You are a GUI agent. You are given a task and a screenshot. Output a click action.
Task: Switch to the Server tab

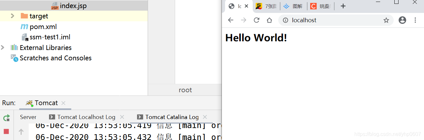(x=28, y=117)
